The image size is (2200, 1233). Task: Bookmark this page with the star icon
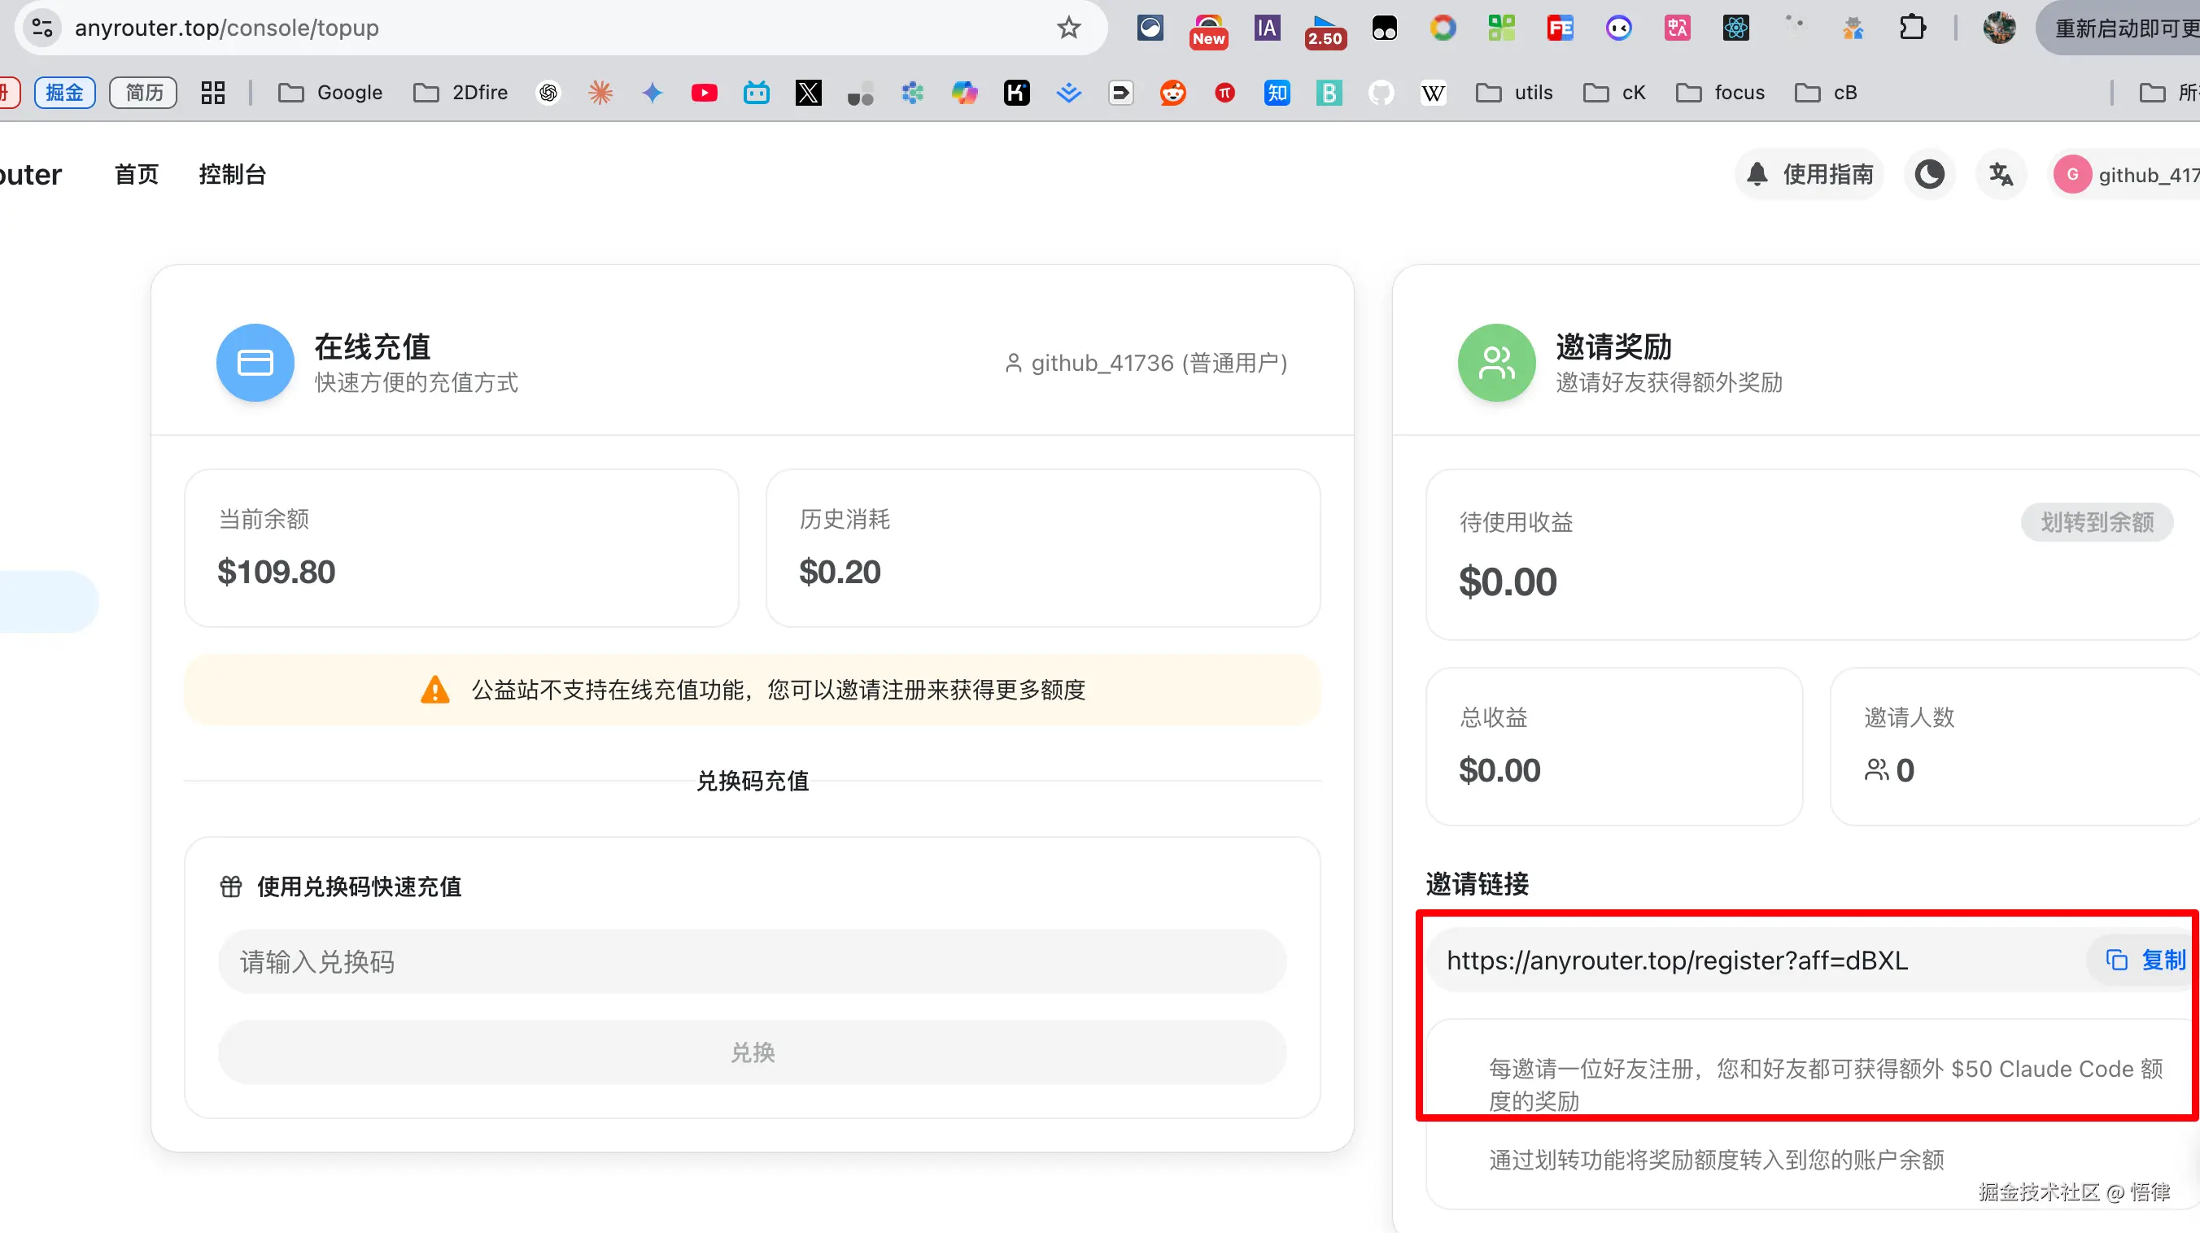pos(1068,28)
